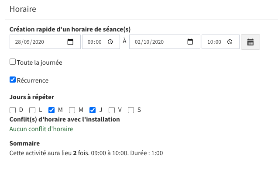Click the end time field 10:00
Image resolution: width=278 pixels, height=170 pixels.
(220, 42)
